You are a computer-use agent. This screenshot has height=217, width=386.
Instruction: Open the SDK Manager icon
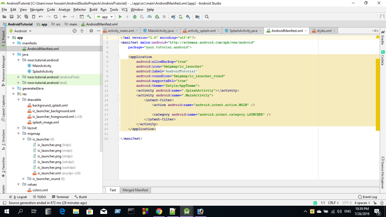pos(188,17)
